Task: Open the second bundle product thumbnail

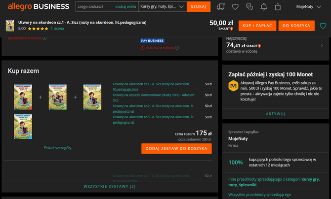Action: tap(58, 97)
